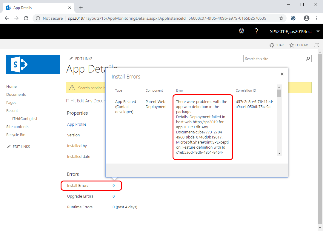Viewport: 323px width, 231px height.
Task: Click the Upgrade Errors count link
Action: coord(113,196)
